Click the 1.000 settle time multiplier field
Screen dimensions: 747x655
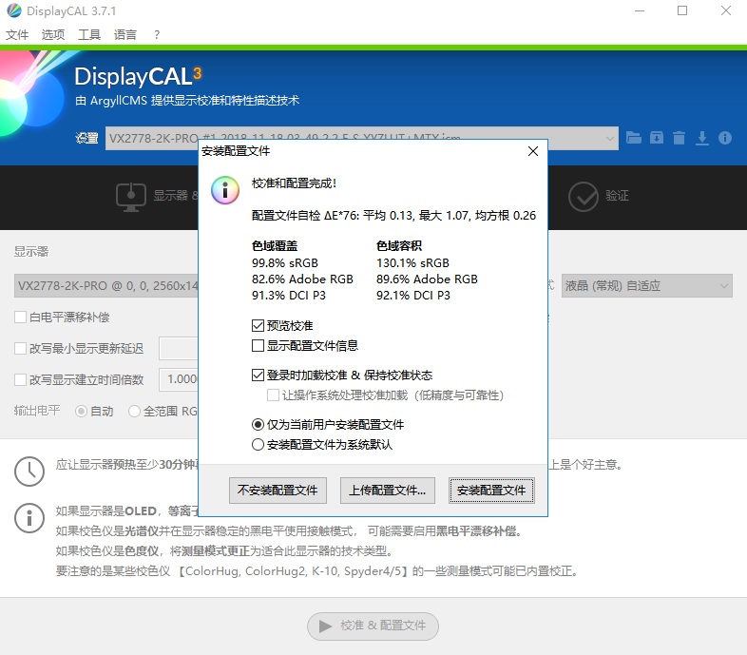click(x=179, y=379)
